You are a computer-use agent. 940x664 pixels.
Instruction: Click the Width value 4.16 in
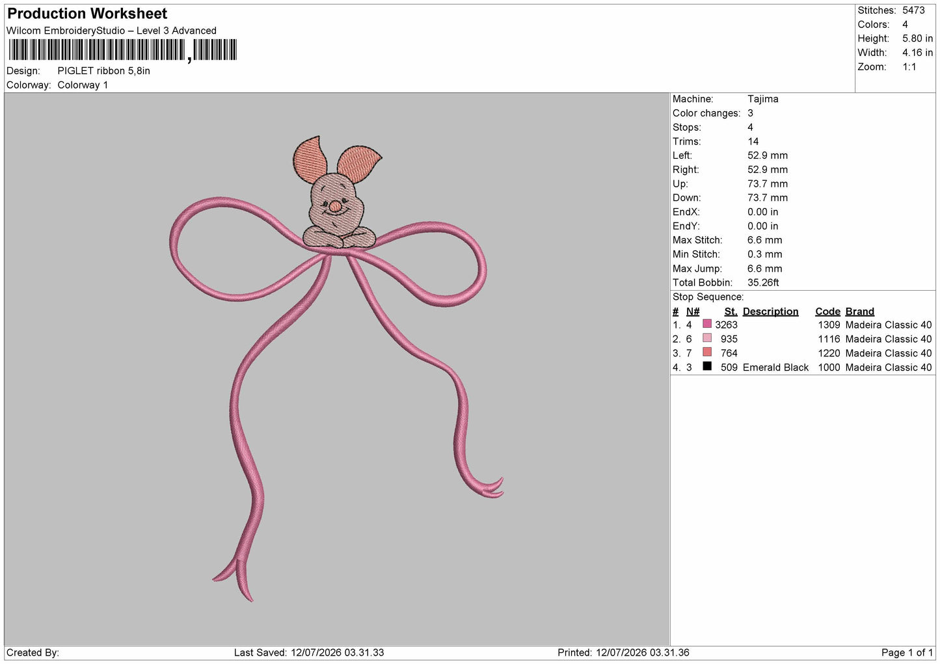click(x=917, y=53)
